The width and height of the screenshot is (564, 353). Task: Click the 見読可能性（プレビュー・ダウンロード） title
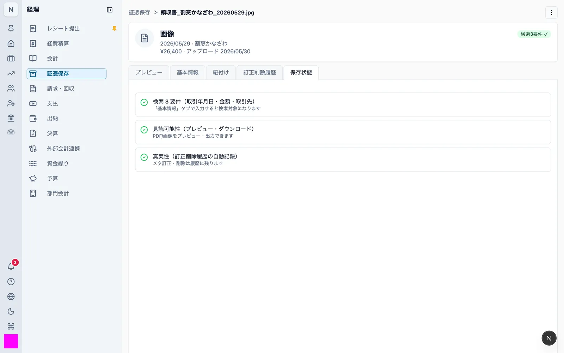(x=203, y=129)
